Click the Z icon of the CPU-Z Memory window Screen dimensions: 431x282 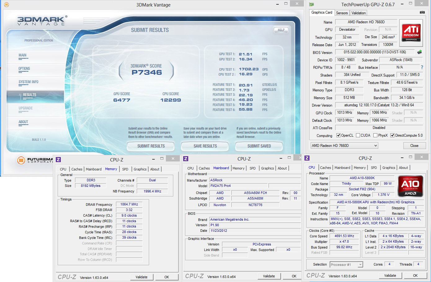(x=58, y=160)
